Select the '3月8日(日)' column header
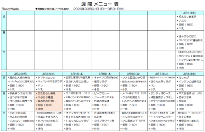The width and height of the screenshot is (205, 132). (x=190, y=74)
